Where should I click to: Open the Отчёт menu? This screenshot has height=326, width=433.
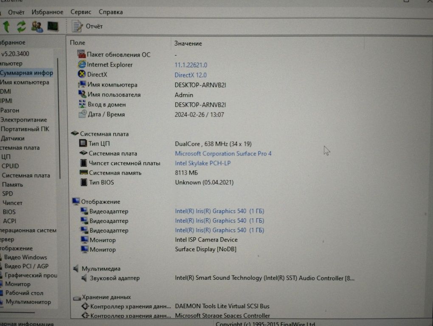coord(16,12)
